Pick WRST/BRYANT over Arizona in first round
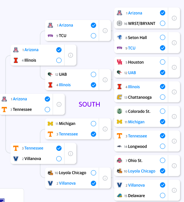The image size is (184, 202). coord(163,23)
